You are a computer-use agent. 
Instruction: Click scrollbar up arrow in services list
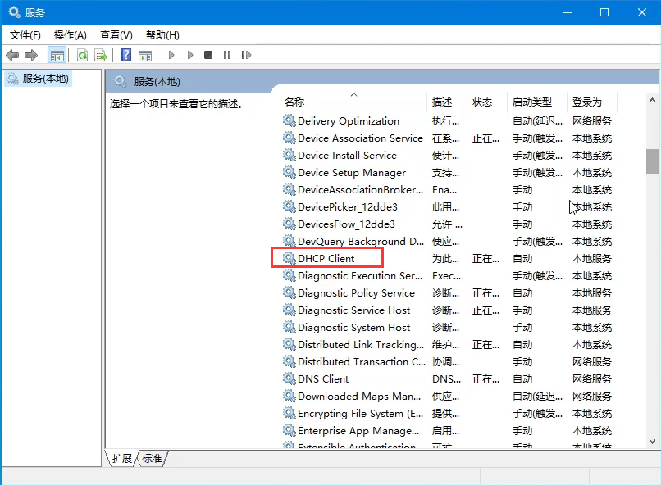point(652,100)
